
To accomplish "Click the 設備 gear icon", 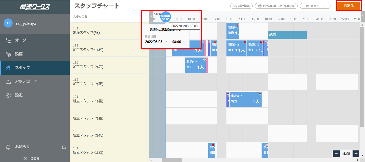I will click(8, 54).
